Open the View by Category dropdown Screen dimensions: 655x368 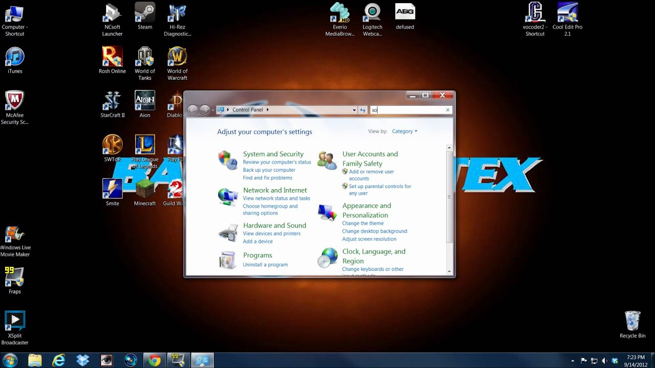coord(404,131)
